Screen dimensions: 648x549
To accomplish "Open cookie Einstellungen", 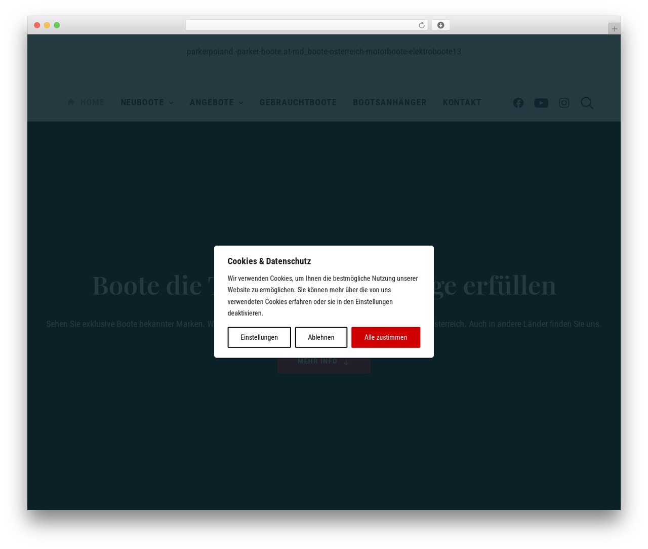I will 259,337.
